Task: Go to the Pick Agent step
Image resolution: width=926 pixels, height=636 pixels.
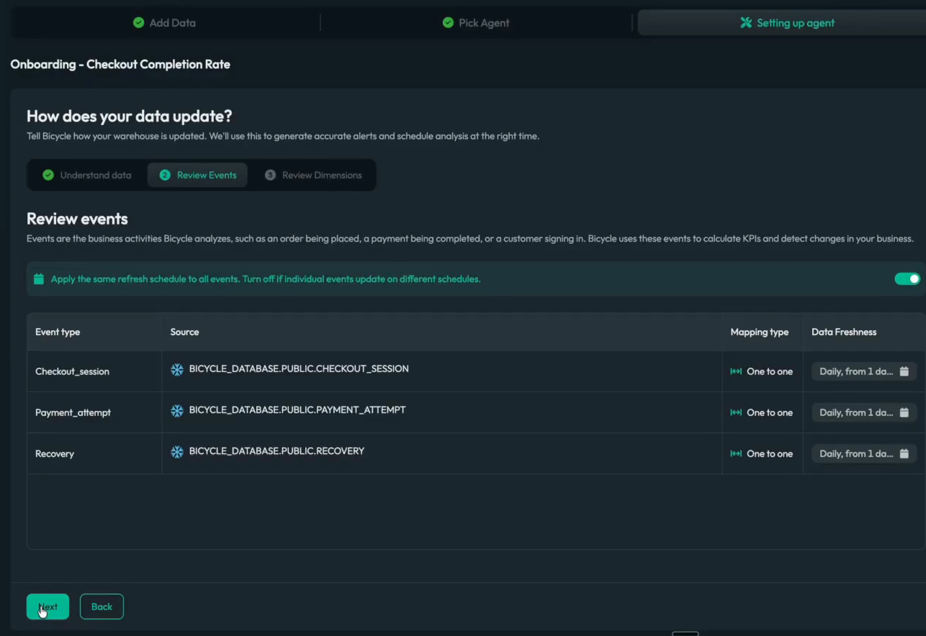Action: (x=476, y=23)
